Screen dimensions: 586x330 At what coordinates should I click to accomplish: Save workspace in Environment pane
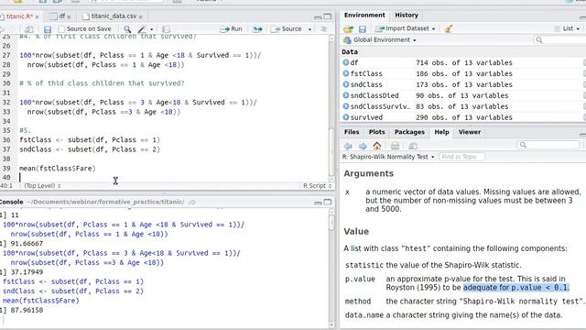click(x=363, y=28)
